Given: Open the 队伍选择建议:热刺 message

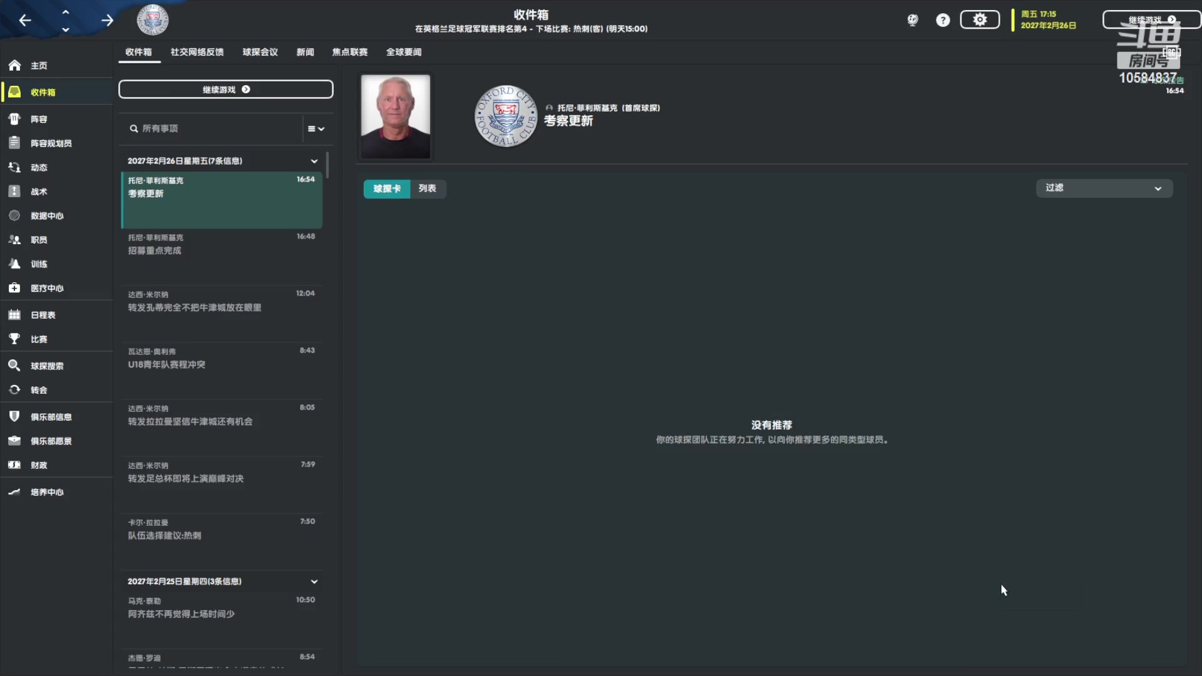Looking at the screenshot, I should [x=222, y=541].
